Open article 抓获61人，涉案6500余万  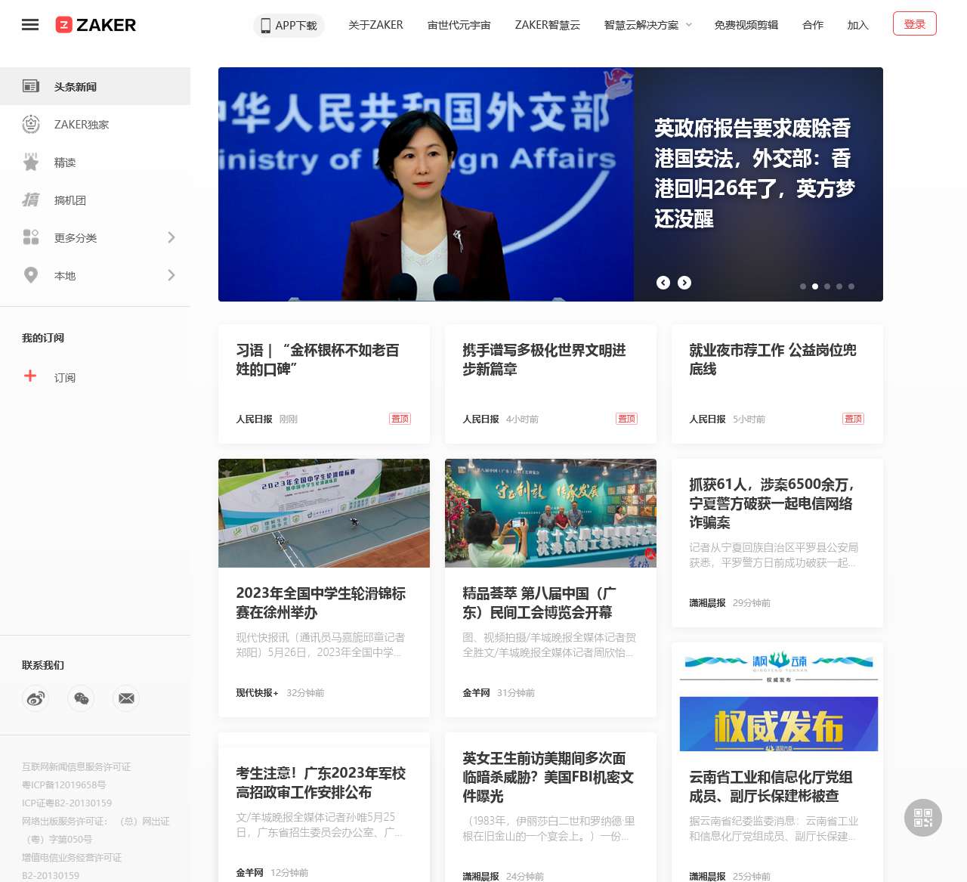(772, 503)
